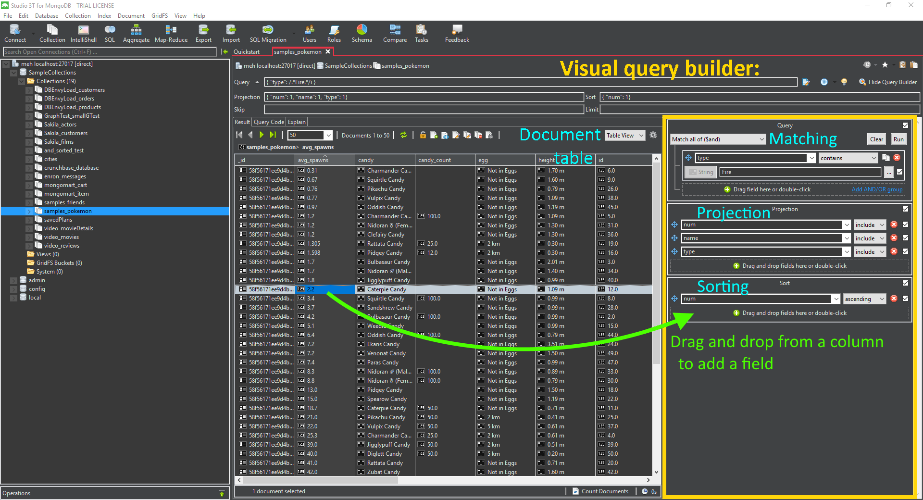Disable the num sort field checkbox

click(905, 299)
